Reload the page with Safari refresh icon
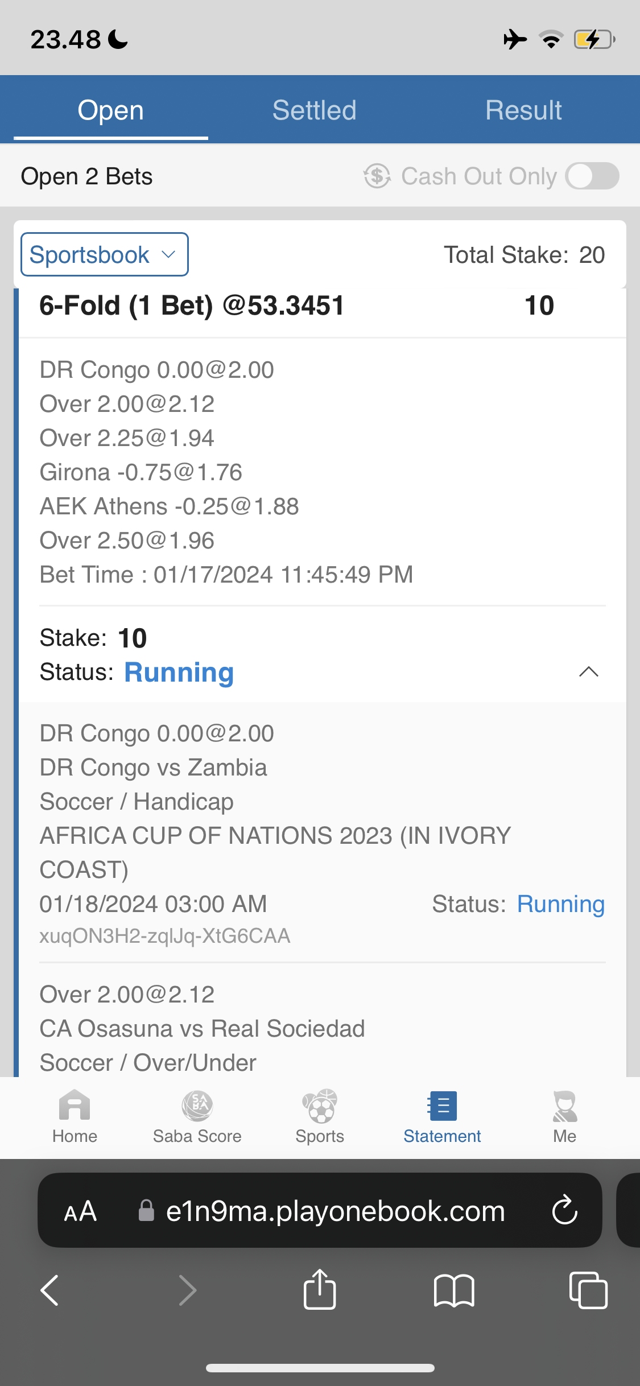This screenshot has width=640, height=1386. (x=565, y=1210)
